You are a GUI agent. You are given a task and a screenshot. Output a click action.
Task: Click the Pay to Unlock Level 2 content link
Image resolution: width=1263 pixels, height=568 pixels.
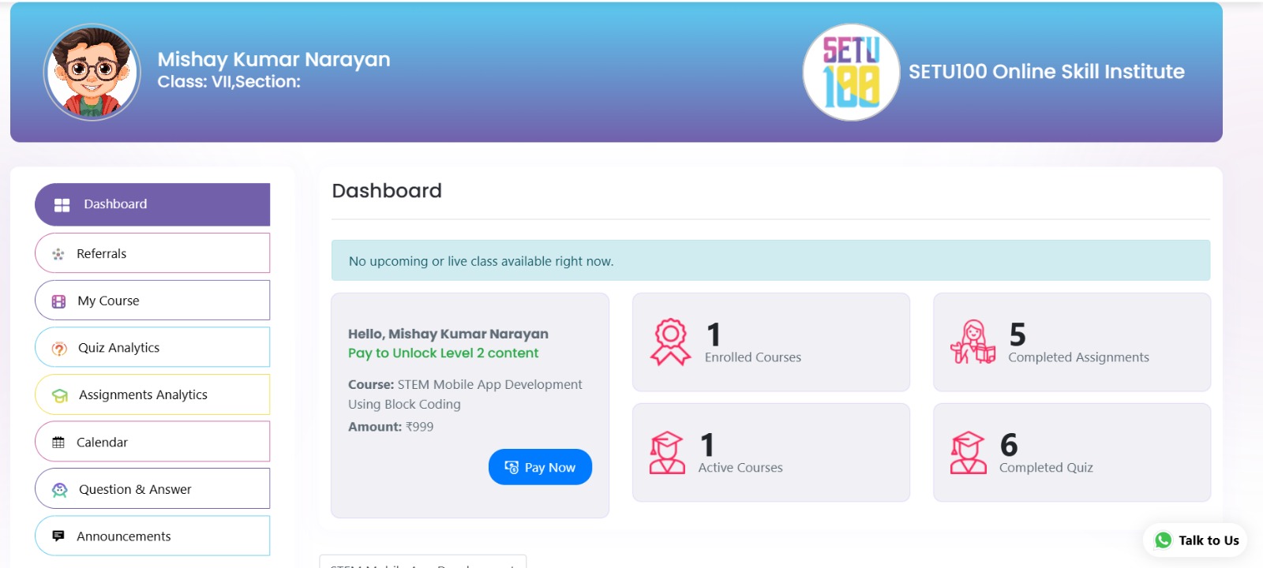tap(443, 353)
